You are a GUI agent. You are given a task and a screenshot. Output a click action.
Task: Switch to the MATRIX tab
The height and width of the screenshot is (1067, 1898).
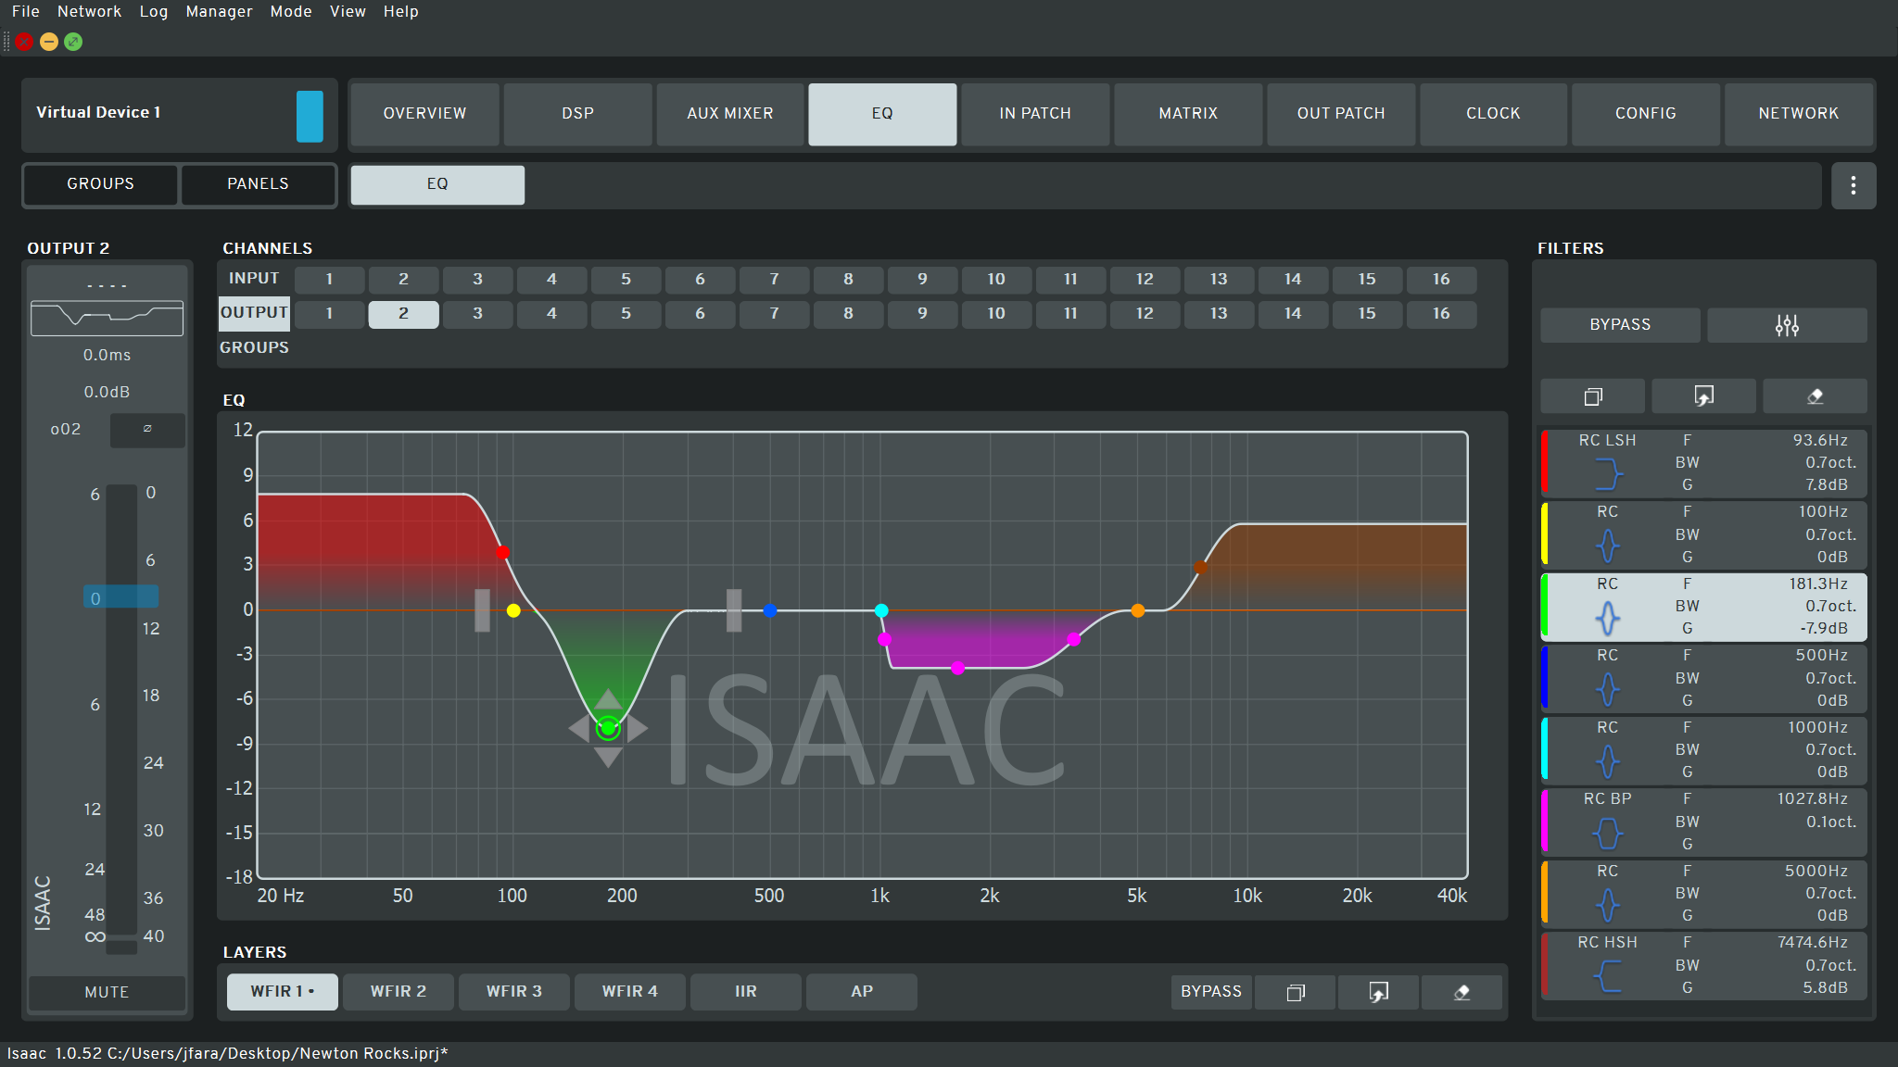click(1187, 114)
